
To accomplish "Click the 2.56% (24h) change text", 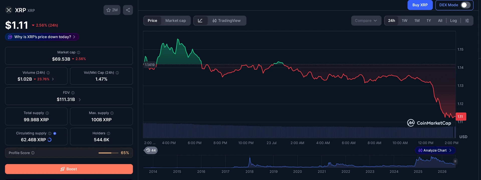I will click(x=47, y=25).
